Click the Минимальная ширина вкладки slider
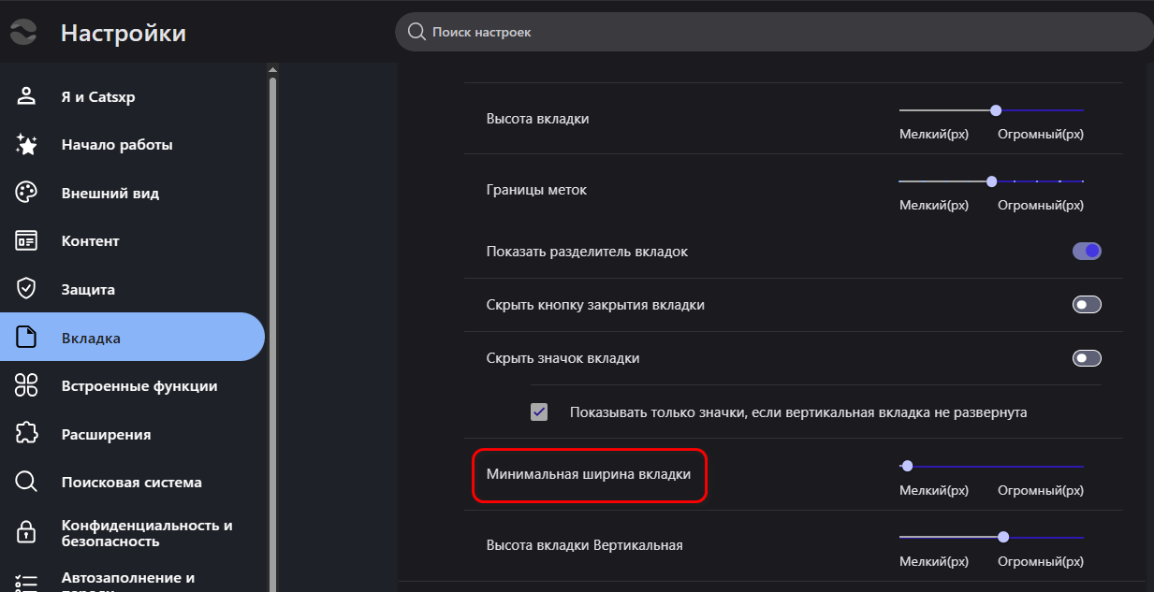The width and height of the screenshot is (1154, 592). (991, 466)
